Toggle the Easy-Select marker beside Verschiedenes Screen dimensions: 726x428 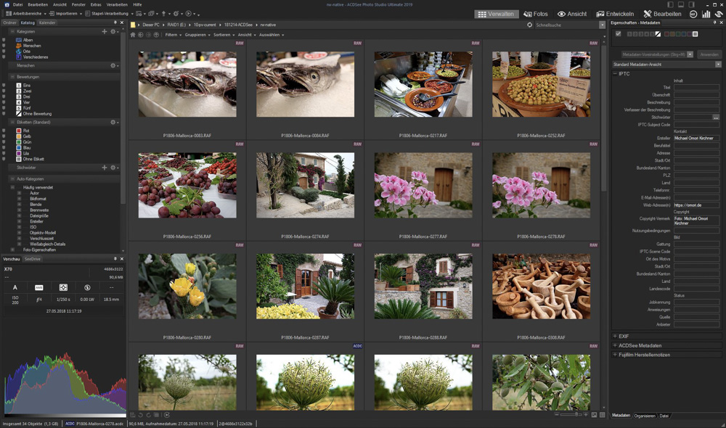4,57
